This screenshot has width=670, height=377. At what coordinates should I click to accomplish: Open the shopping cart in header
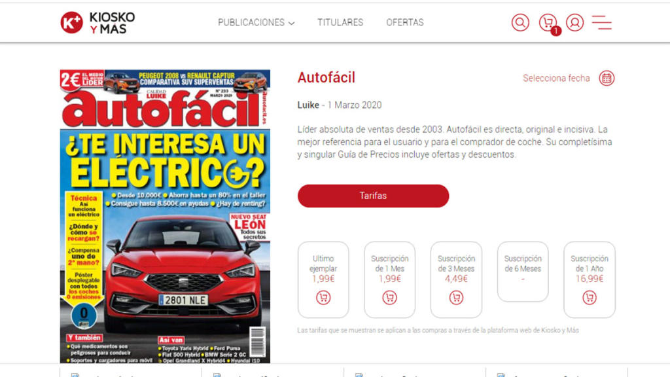click(549, 24)
